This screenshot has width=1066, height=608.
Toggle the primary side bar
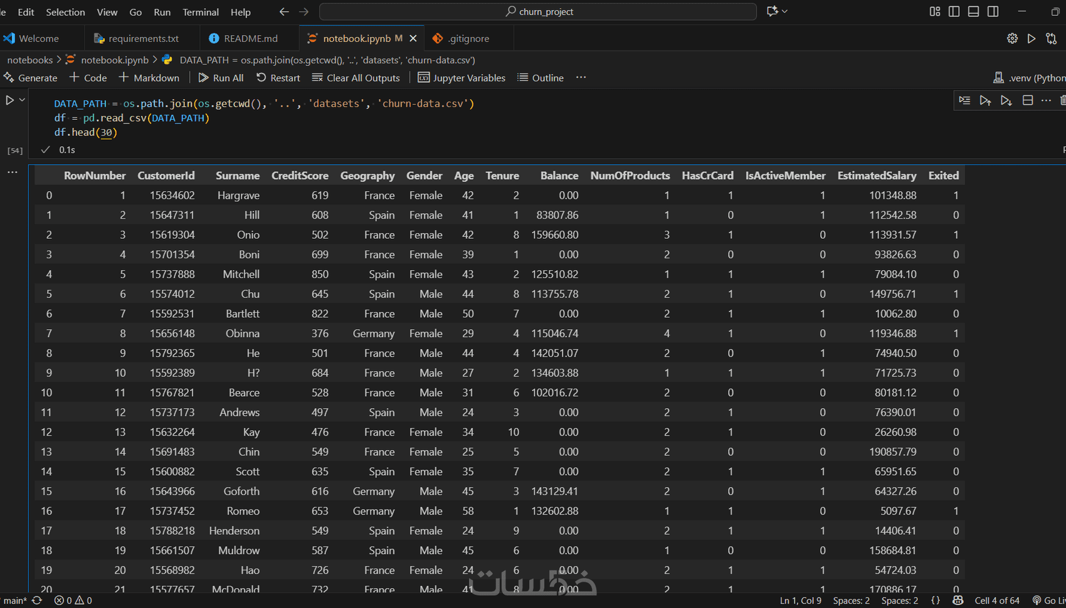(x=954, y=11)
